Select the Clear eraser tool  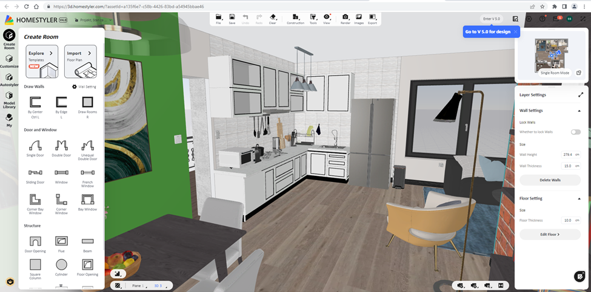click(272, 18)
